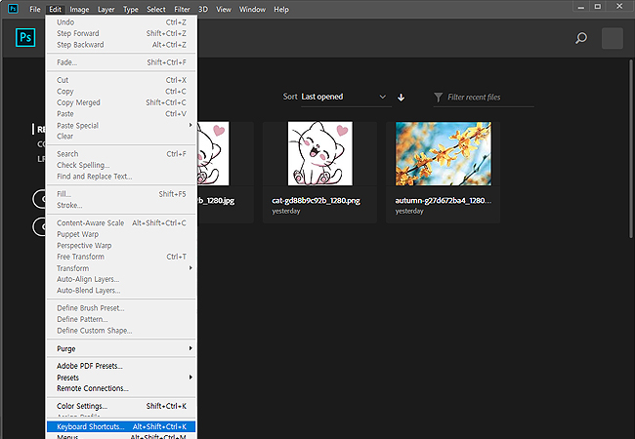
Task: Select Perspective Warp menu entry
Action: point(121,246)
